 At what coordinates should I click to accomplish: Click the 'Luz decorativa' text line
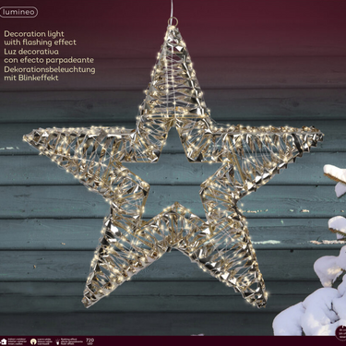[x=31, y=52]
